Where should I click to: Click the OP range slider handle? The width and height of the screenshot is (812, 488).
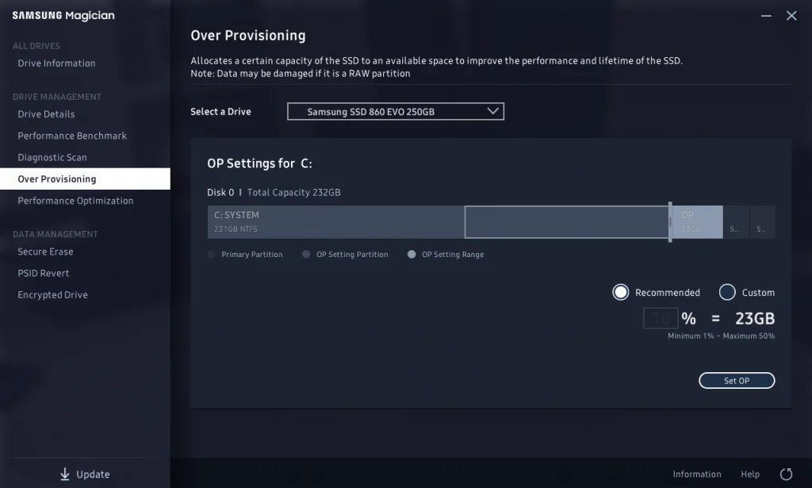click(671, 222)
